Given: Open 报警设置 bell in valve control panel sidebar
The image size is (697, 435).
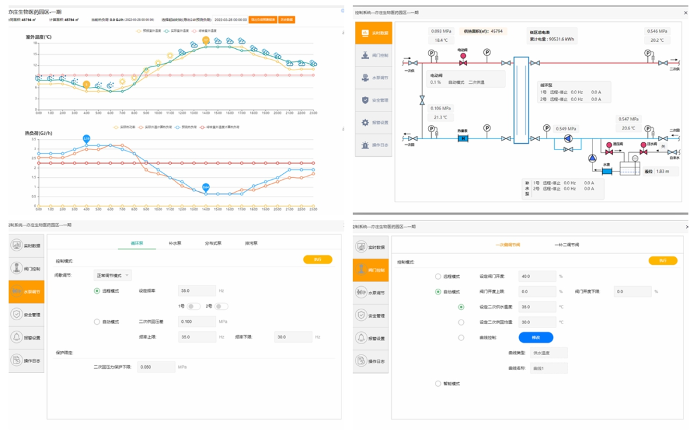Looking at the screenshot, I should (x=370, y=339).
